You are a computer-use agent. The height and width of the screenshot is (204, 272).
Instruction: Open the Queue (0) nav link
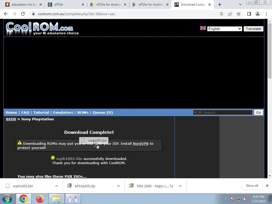click(x=103, y=112)
